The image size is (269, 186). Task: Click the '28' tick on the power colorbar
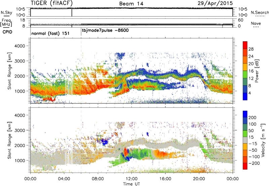251,49
